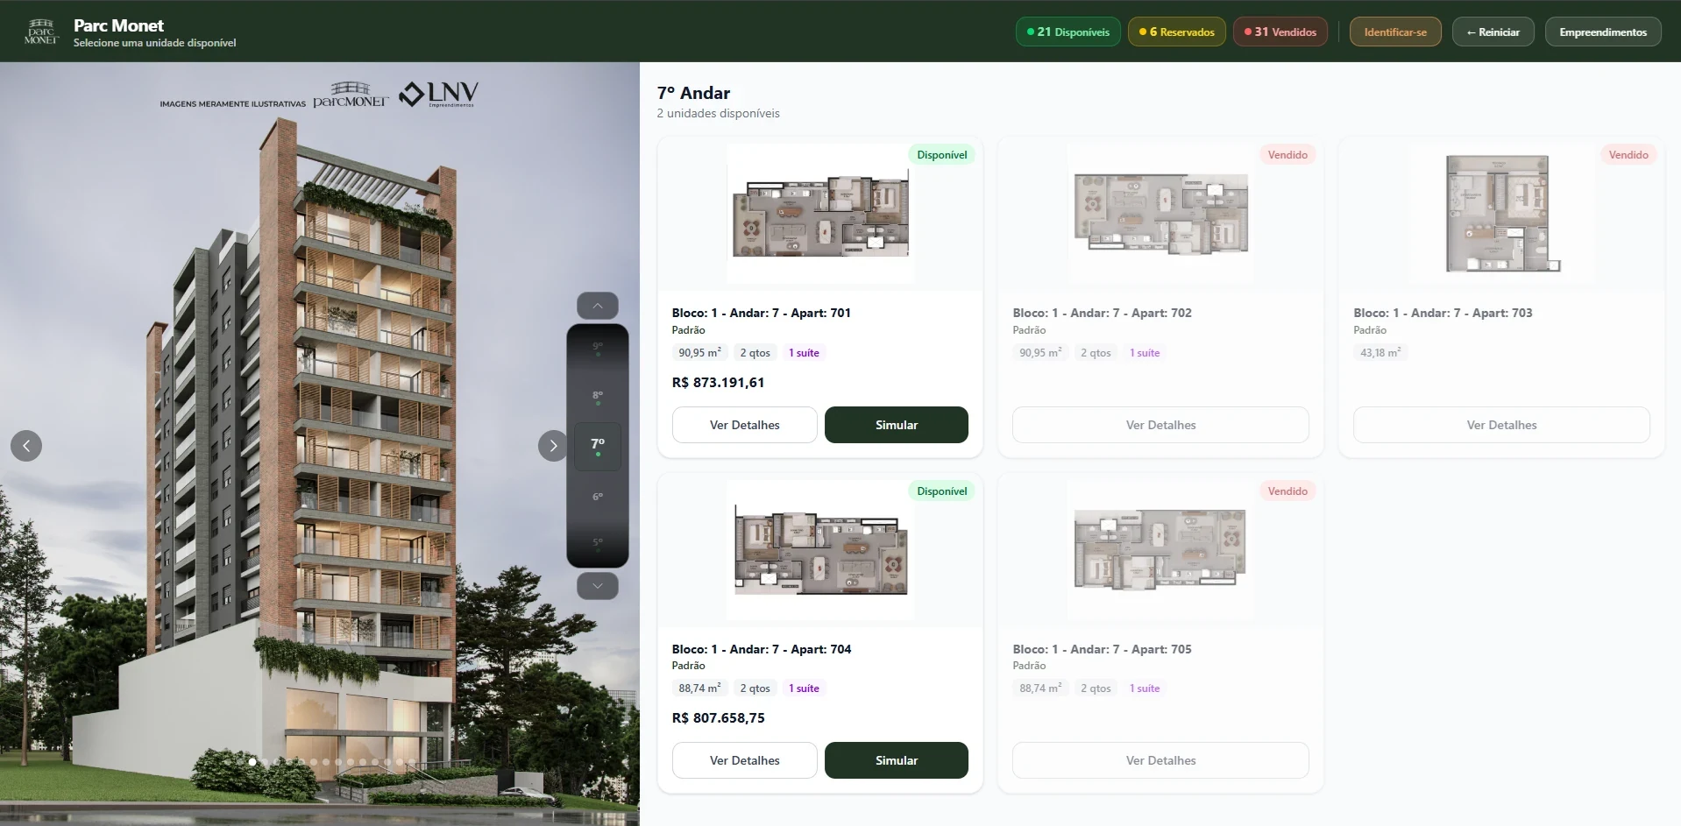Click the Reiniciar button

pos(1493,32)
